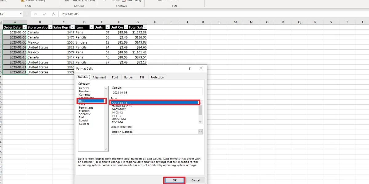Image resolution: width=369 pixels, height=184 pixels.
Task: Click the Format Cells help question mark
Action: pos(190,68)
